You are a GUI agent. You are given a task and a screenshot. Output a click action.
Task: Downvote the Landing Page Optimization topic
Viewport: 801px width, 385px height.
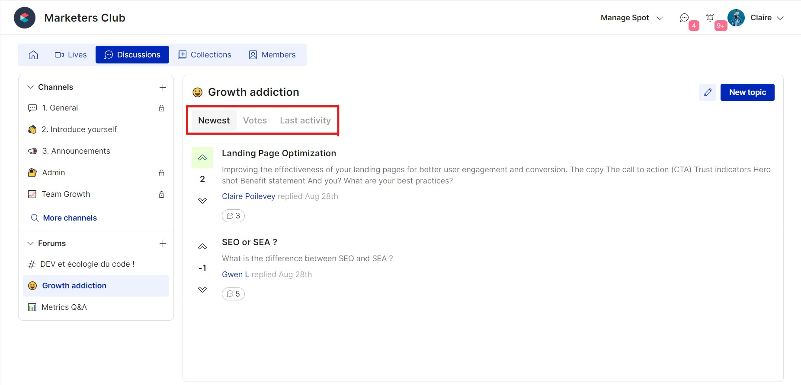point(202,201)
